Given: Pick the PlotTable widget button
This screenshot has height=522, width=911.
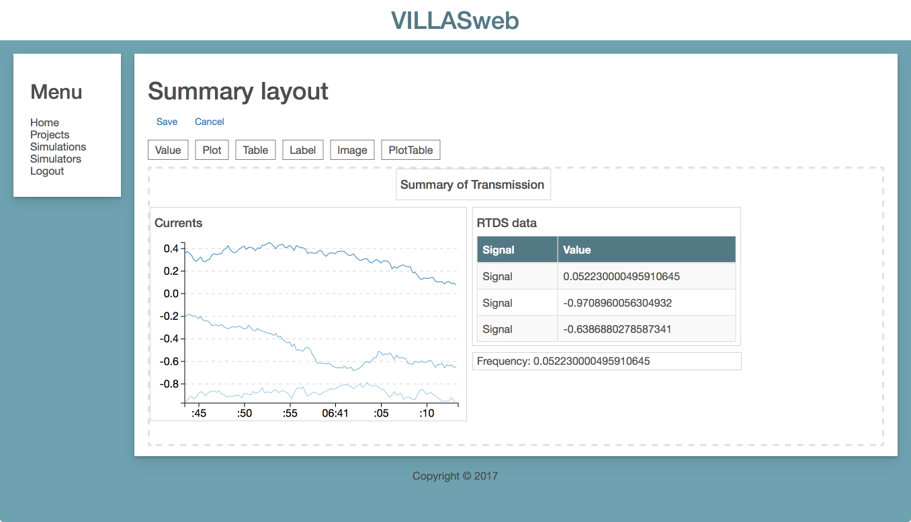Looking at the screenshot, I should click(x=410, y=150).
